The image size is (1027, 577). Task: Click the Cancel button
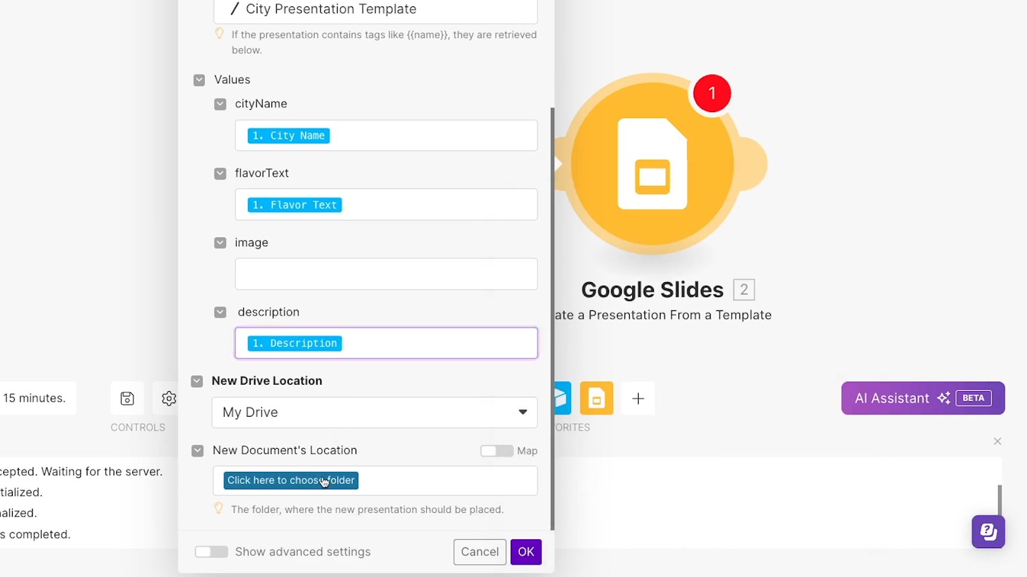coord(480,552)
